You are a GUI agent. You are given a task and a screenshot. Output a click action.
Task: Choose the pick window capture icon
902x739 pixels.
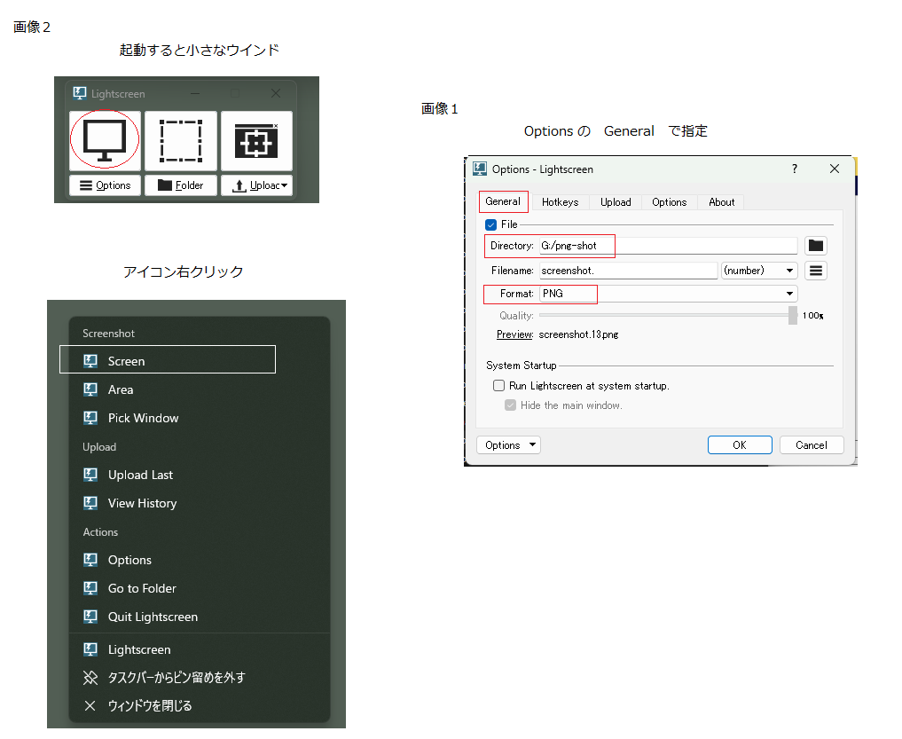click(x=256, y=140)
